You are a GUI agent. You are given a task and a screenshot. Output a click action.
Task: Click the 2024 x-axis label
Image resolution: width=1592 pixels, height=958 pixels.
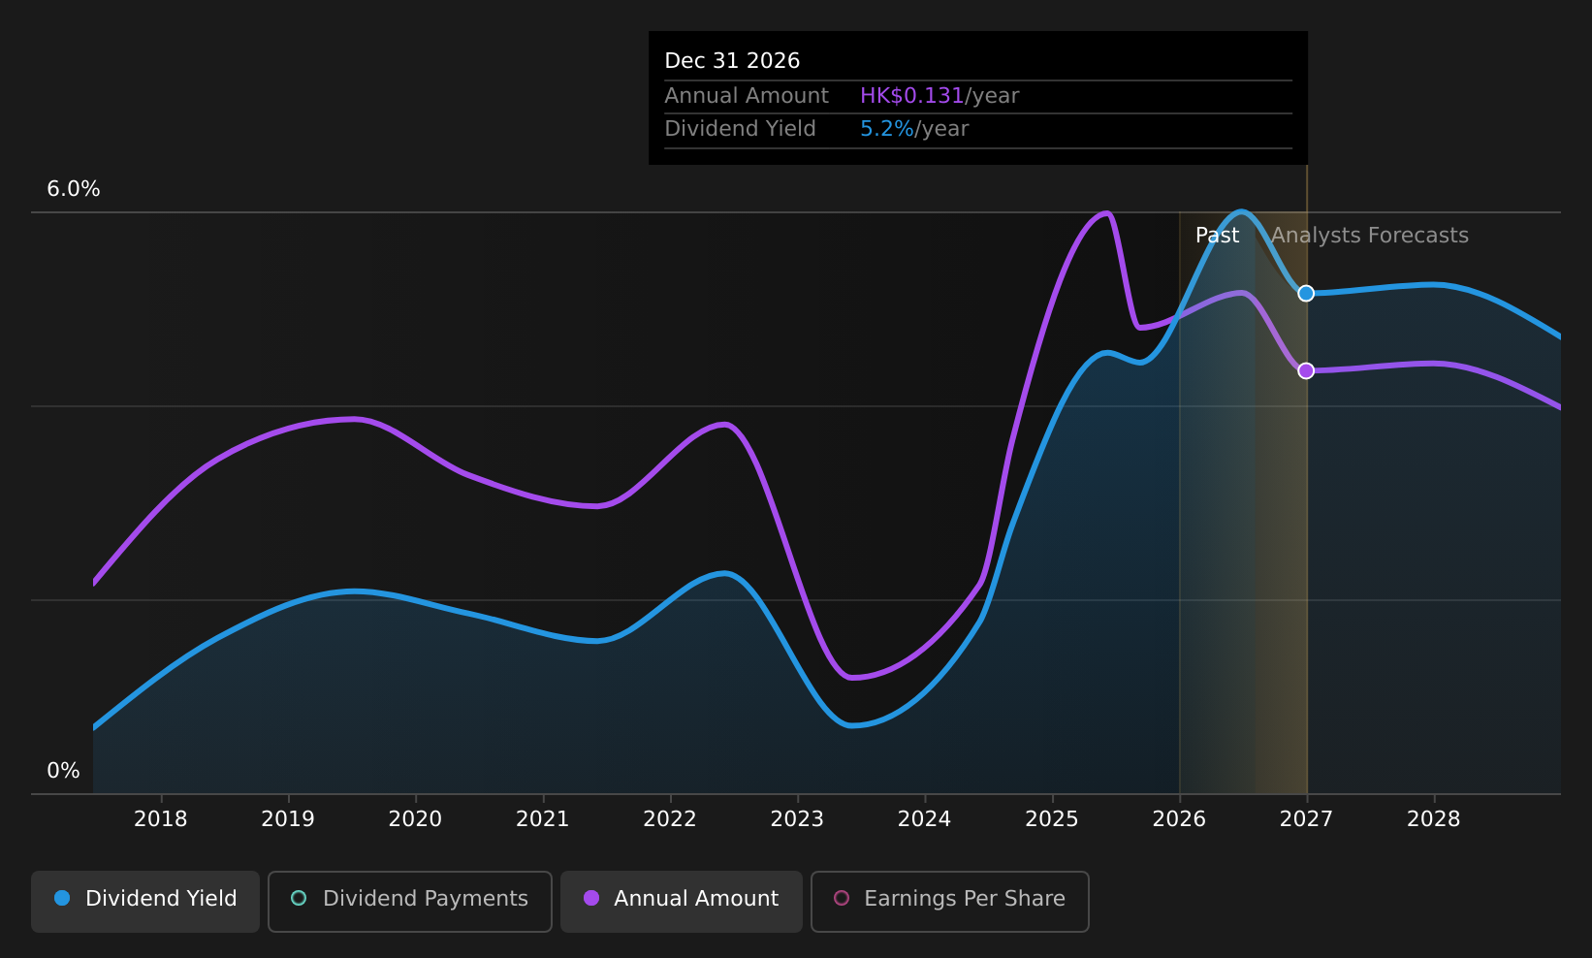[925, 819]
